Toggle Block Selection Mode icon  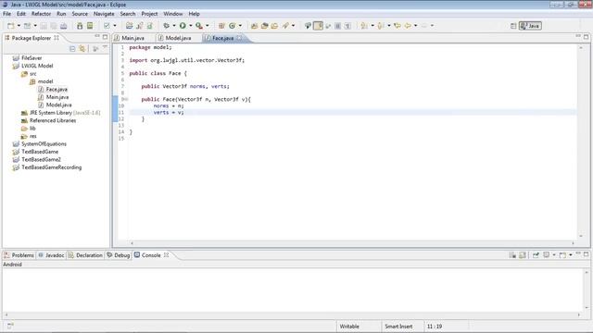pos(337,26)
